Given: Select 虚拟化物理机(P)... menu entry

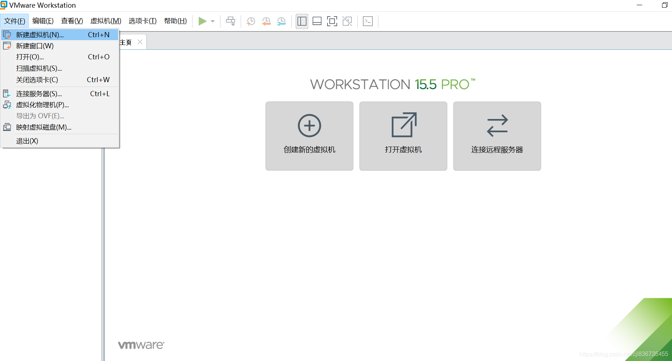Looking at the screenshot, I should (60, 105).
